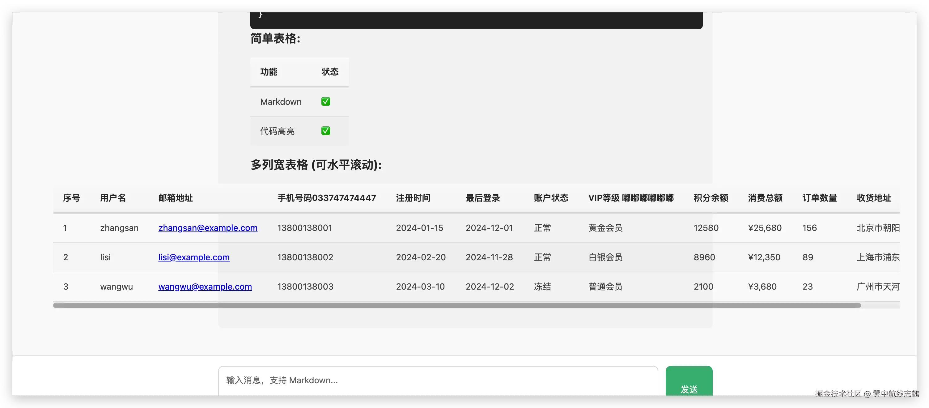The image size is (929, 408).
Task: Open the zhangsan@example.com email link
Action: 208,228
